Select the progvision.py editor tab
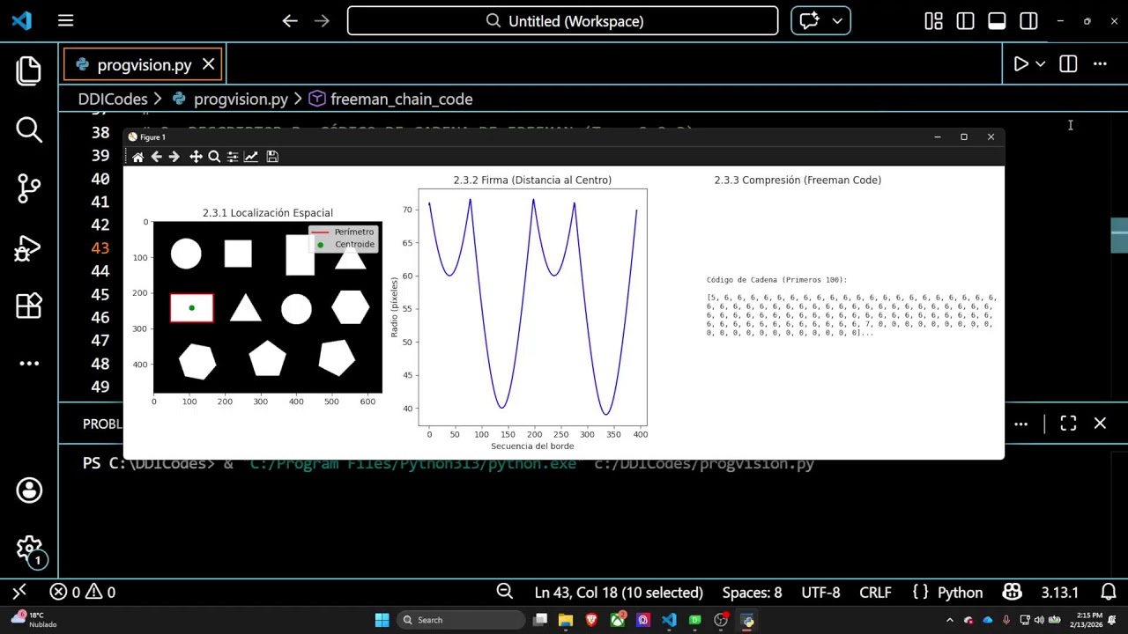The height and width of the screenshot is (634, 1128). click(143, 64)
